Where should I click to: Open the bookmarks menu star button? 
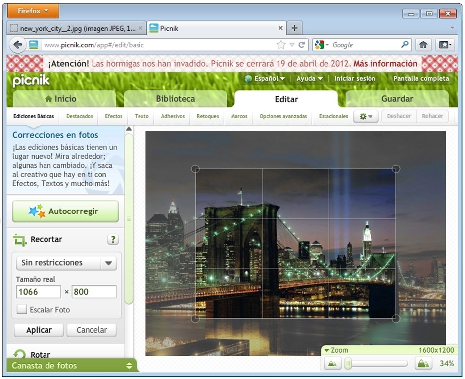point(445,45)
